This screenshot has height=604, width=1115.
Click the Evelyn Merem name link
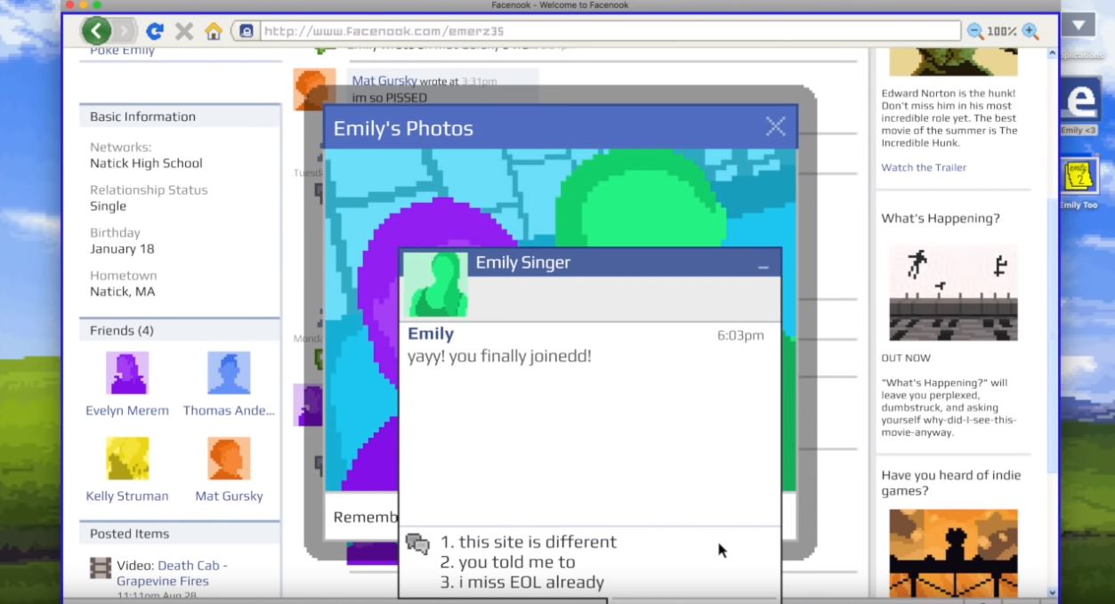tap(127, 410)
